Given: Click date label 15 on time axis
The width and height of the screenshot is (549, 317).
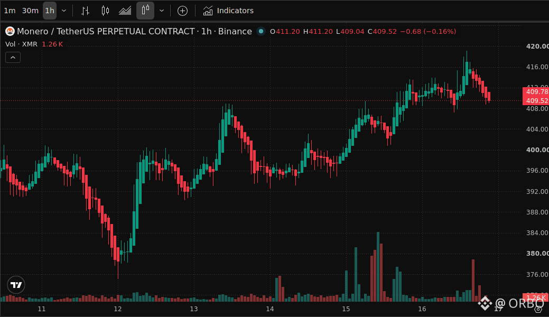Looking at the screenshot, I should pos(346,309).
